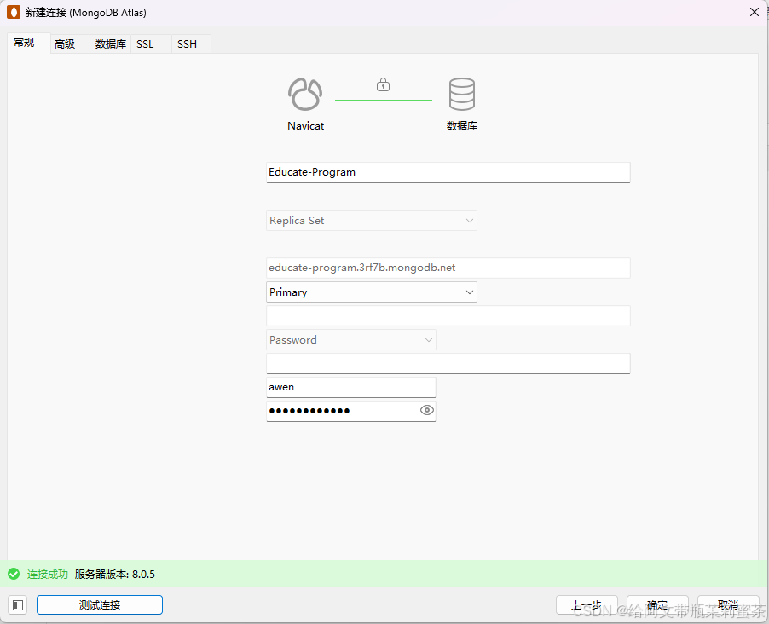Image resolution: width=769 pixels, height=624 pixels.
Task: Click the Educate-Program connection name field
Action: tap(448, 172)
